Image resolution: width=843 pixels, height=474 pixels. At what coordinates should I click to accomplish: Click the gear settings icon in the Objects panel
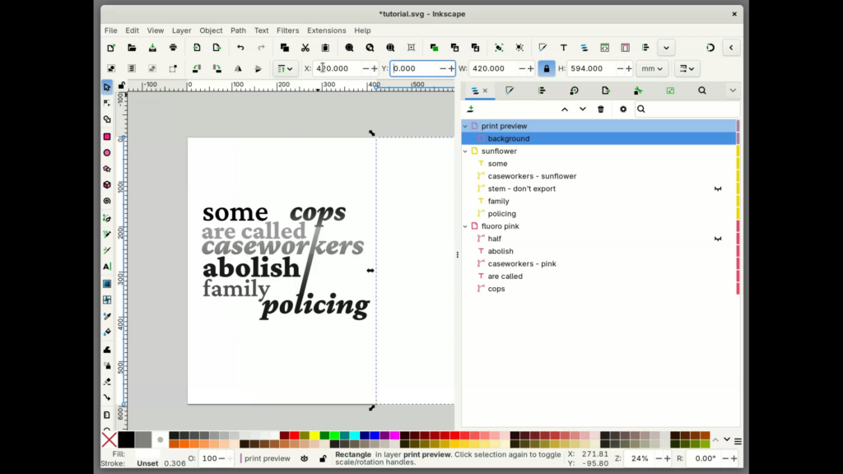[623, 109]
